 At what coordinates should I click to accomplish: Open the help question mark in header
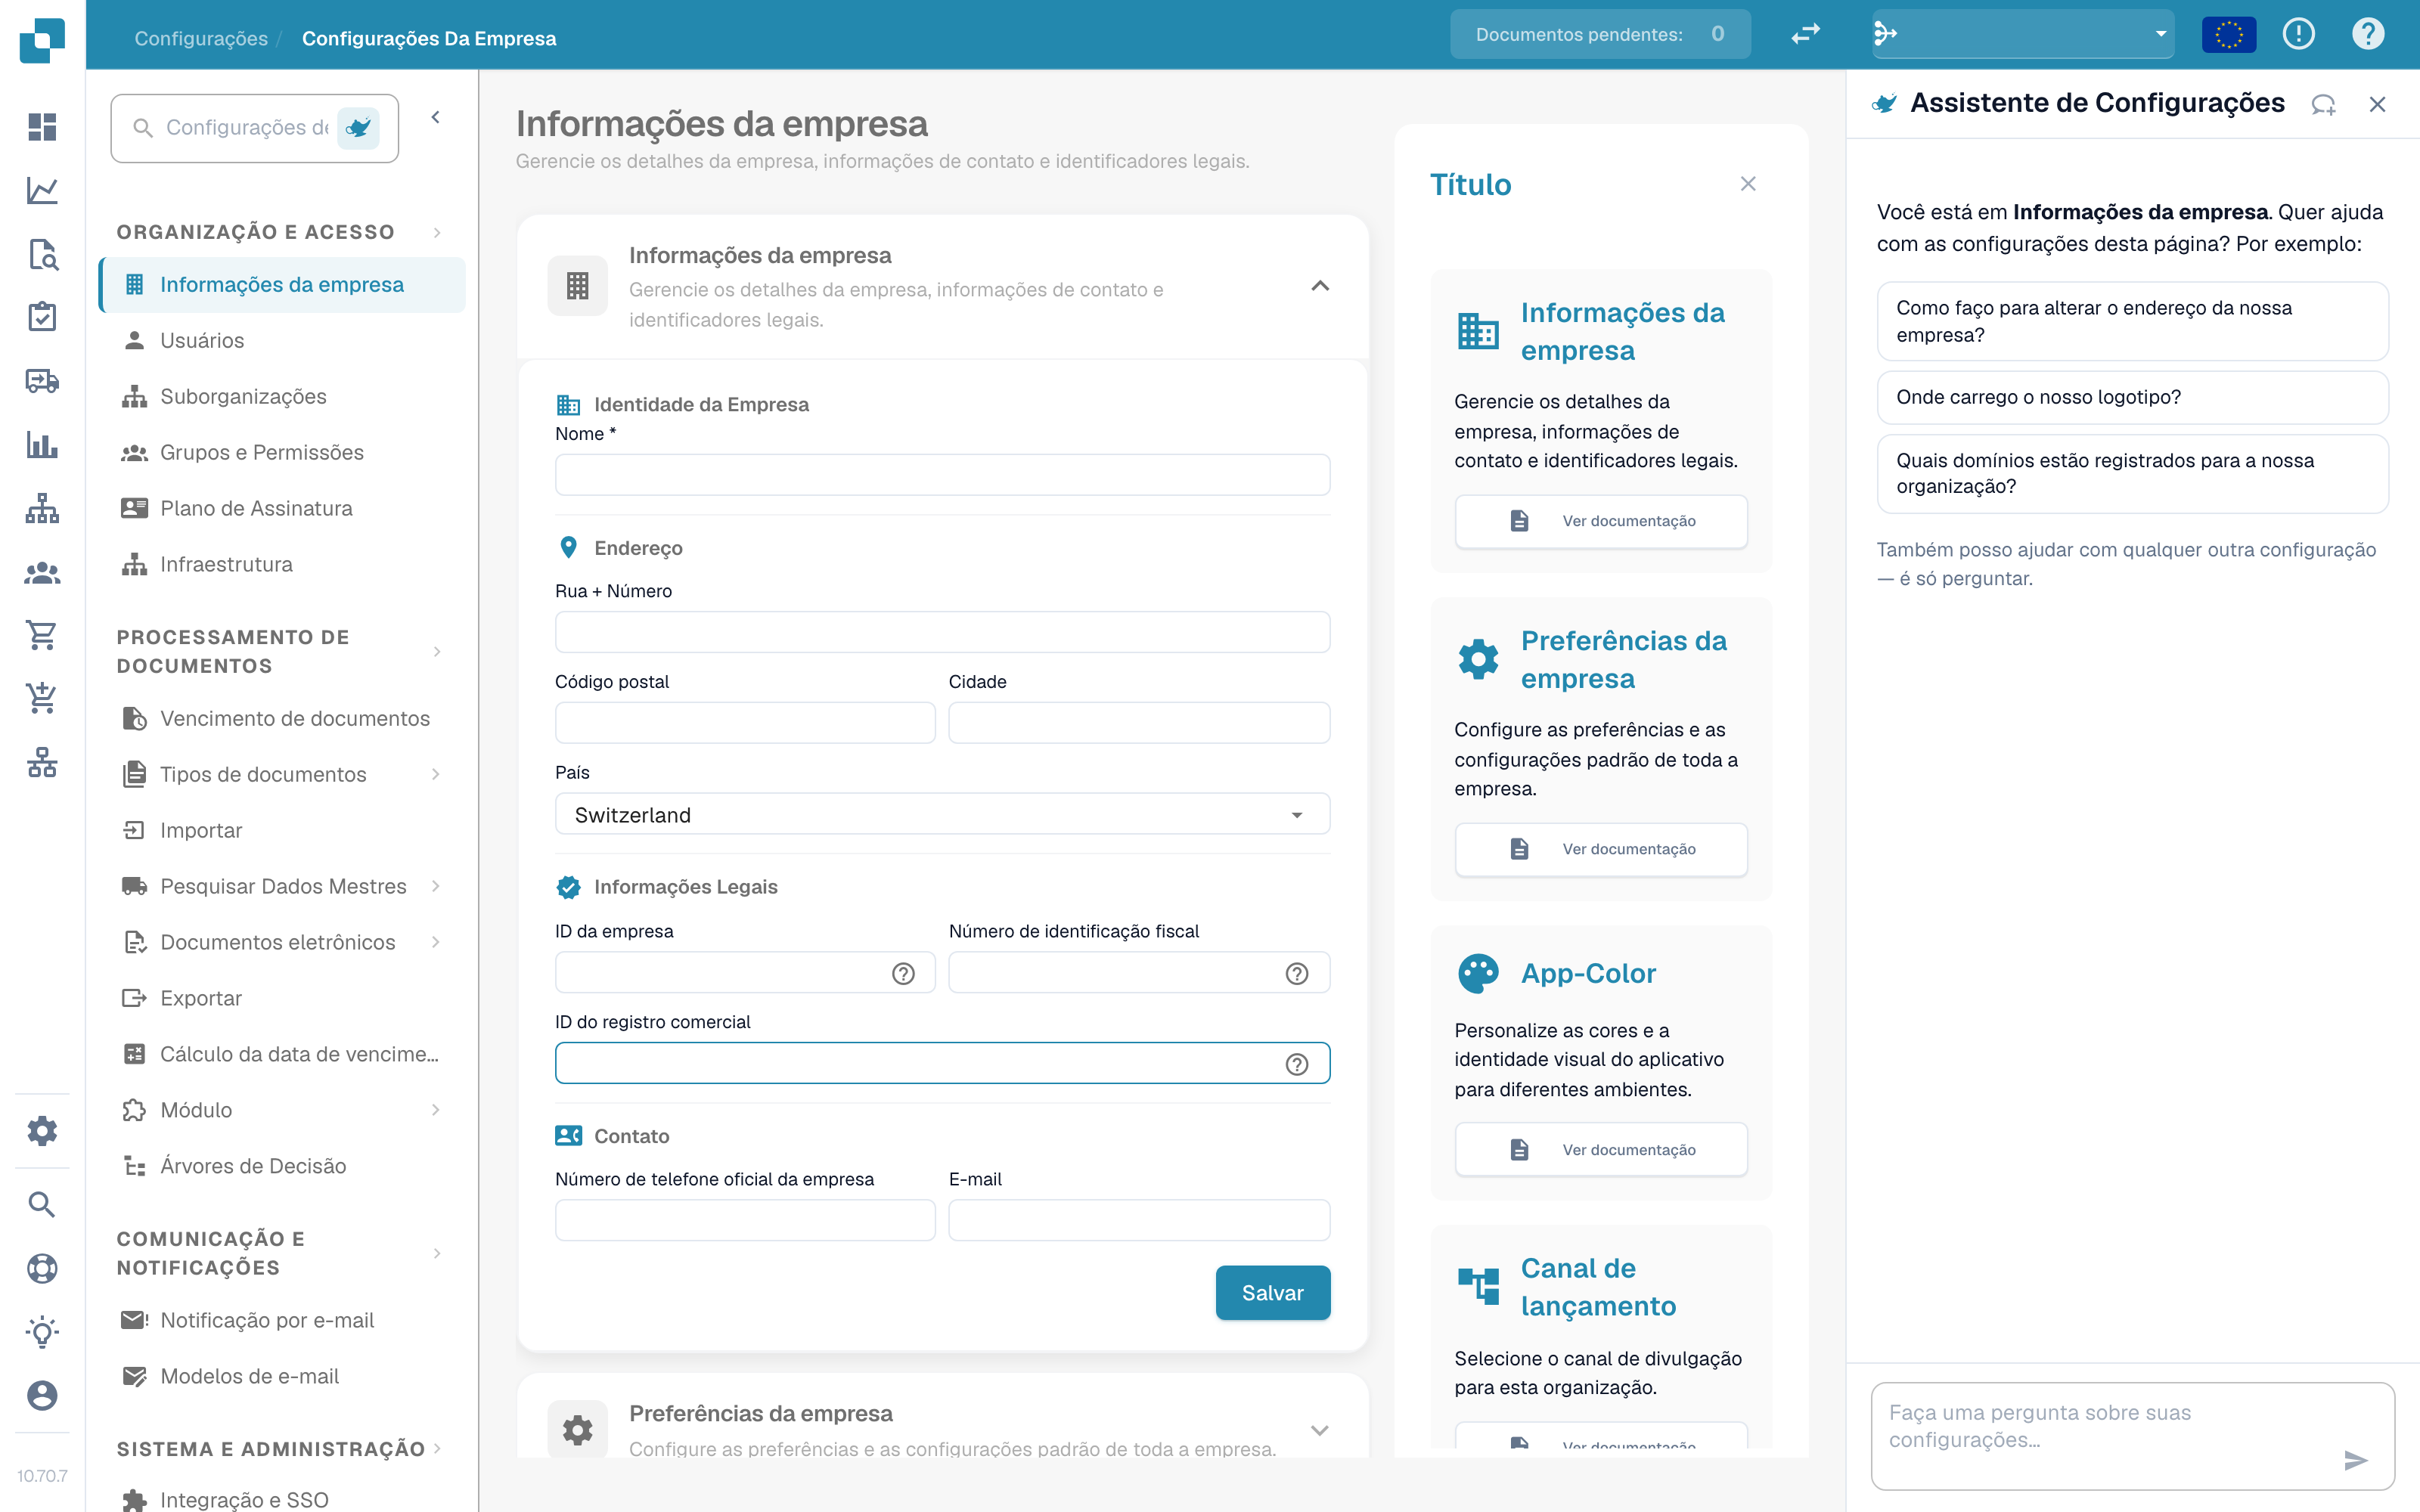pos(2368,34)
